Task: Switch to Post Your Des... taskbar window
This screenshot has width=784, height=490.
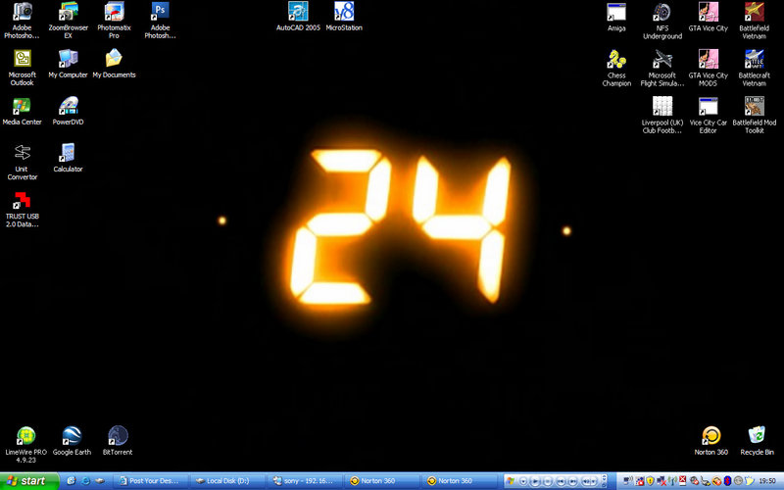Action: coord(151,481)
